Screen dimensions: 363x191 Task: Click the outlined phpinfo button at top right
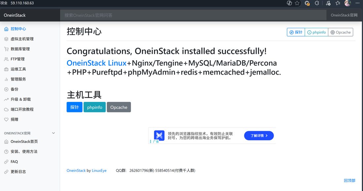point(316,32)
